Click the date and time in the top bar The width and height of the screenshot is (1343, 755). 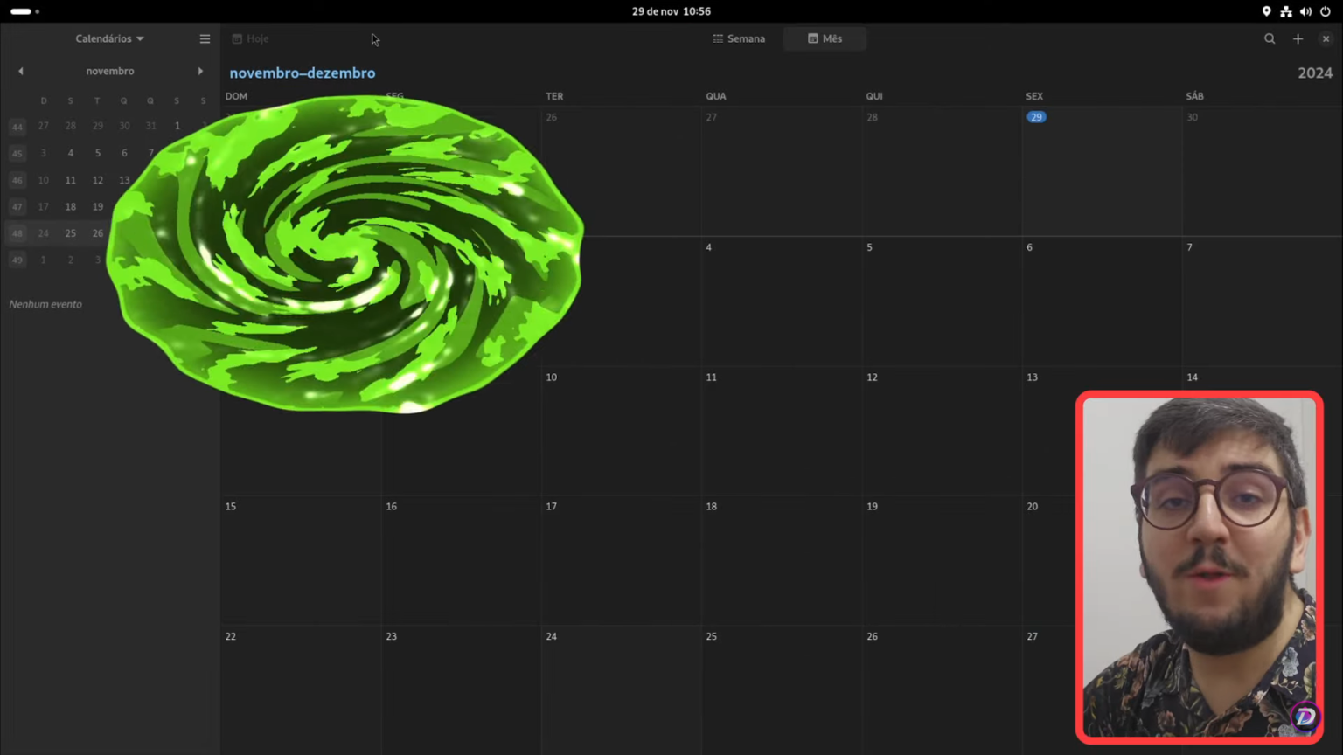[x=671, y=11]
